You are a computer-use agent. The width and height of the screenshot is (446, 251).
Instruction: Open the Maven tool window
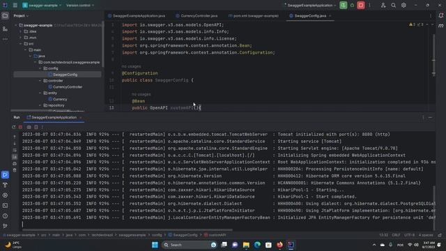441,26
